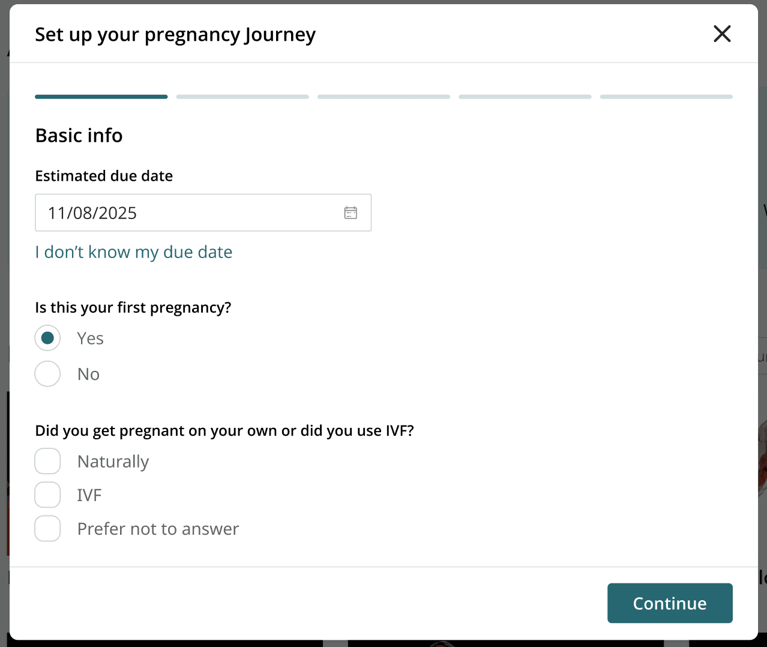Jump to the second progress step segment
This screenshot has height=647, width=767.
point(242,97)
